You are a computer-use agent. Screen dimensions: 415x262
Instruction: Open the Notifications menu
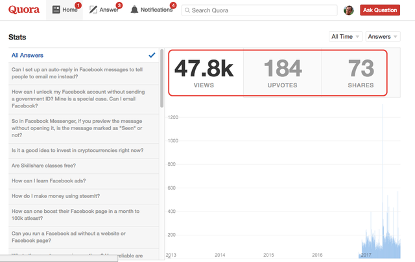[152, 10]
